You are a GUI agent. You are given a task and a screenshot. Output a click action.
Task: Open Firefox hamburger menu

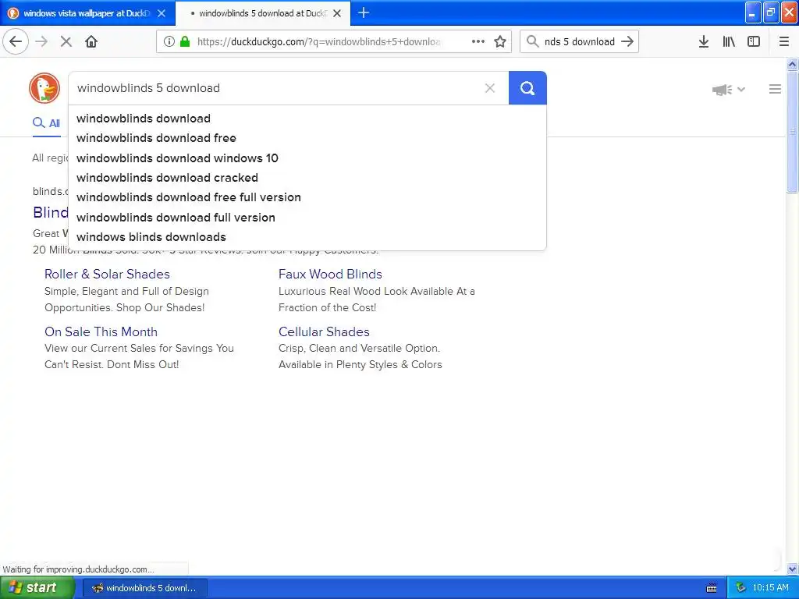coord(784,42)
